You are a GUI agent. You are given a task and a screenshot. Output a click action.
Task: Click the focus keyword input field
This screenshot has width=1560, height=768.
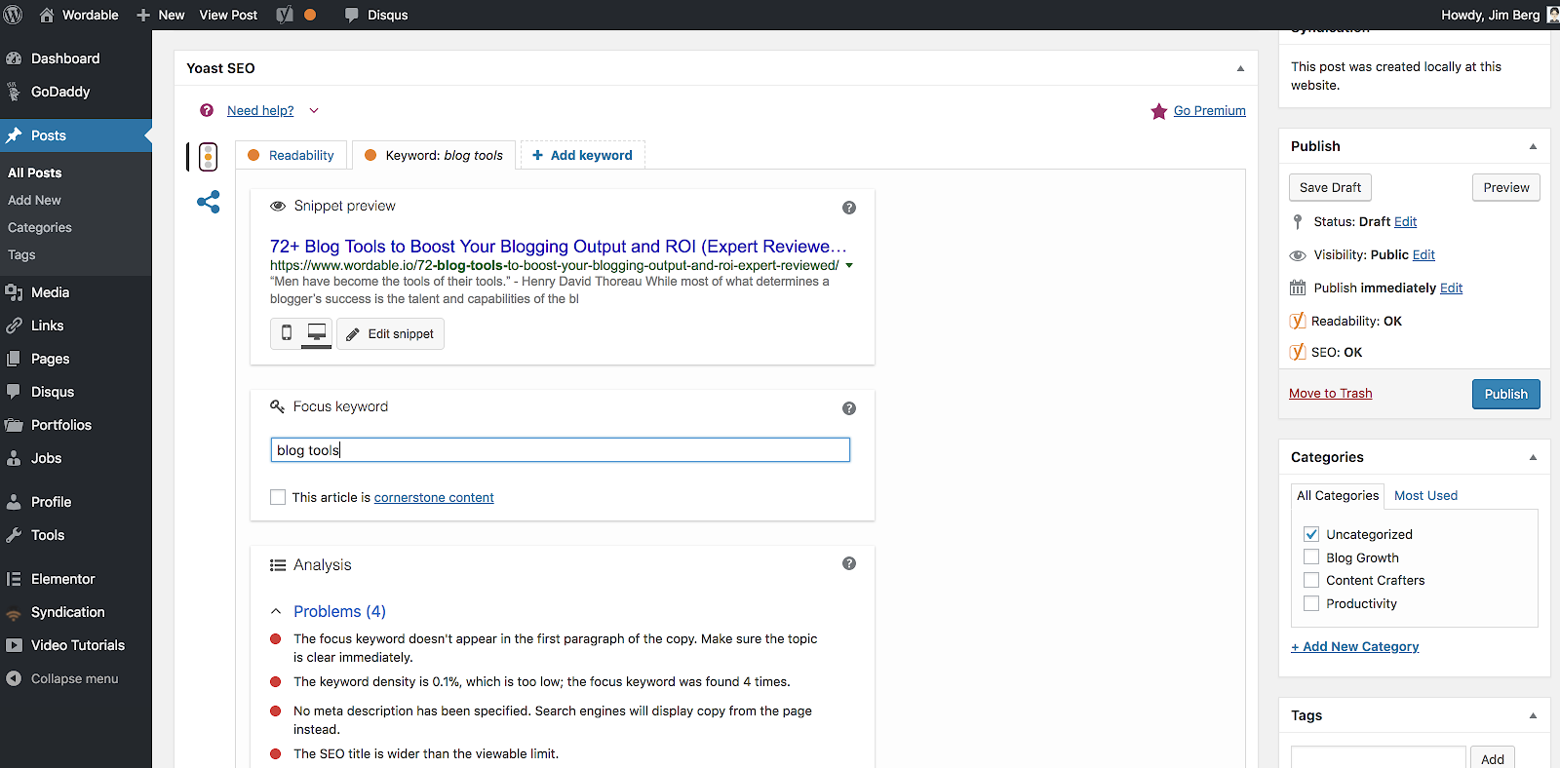(560, 449)
